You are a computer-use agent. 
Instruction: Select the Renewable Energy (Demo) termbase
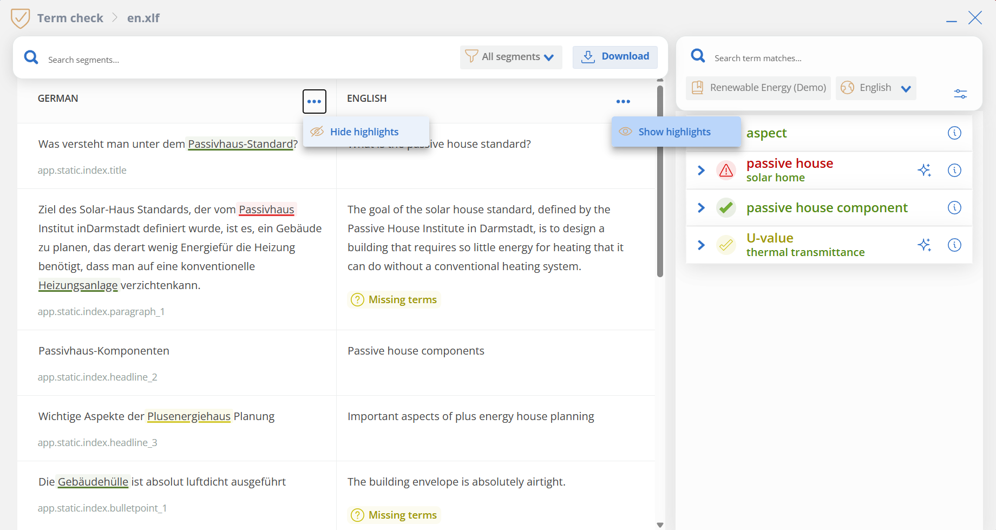758,88
